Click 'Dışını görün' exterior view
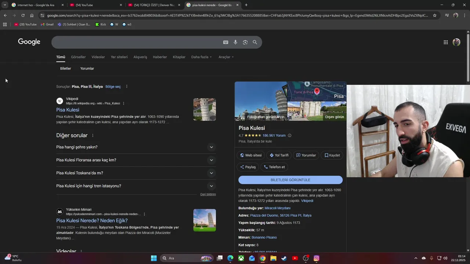This screenshot has height=264, width=470. 335,117
